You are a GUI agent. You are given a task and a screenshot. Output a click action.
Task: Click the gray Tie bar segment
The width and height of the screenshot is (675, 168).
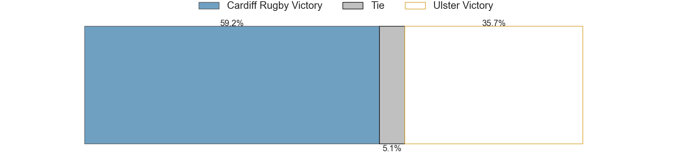tap(392, 85)
